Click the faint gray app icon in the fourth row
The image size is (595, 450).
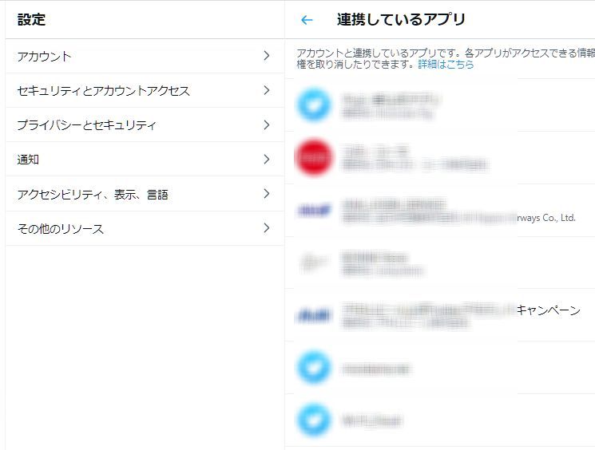tap(314, 262)
